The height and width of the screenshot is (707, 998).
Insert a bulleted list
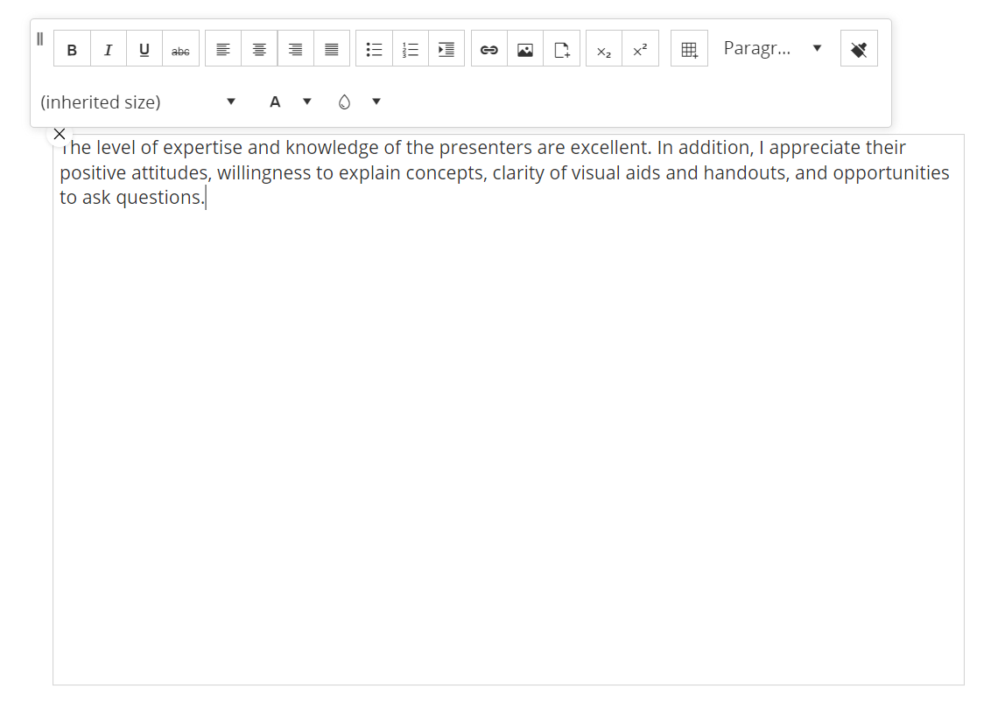(x=375, y=49)
